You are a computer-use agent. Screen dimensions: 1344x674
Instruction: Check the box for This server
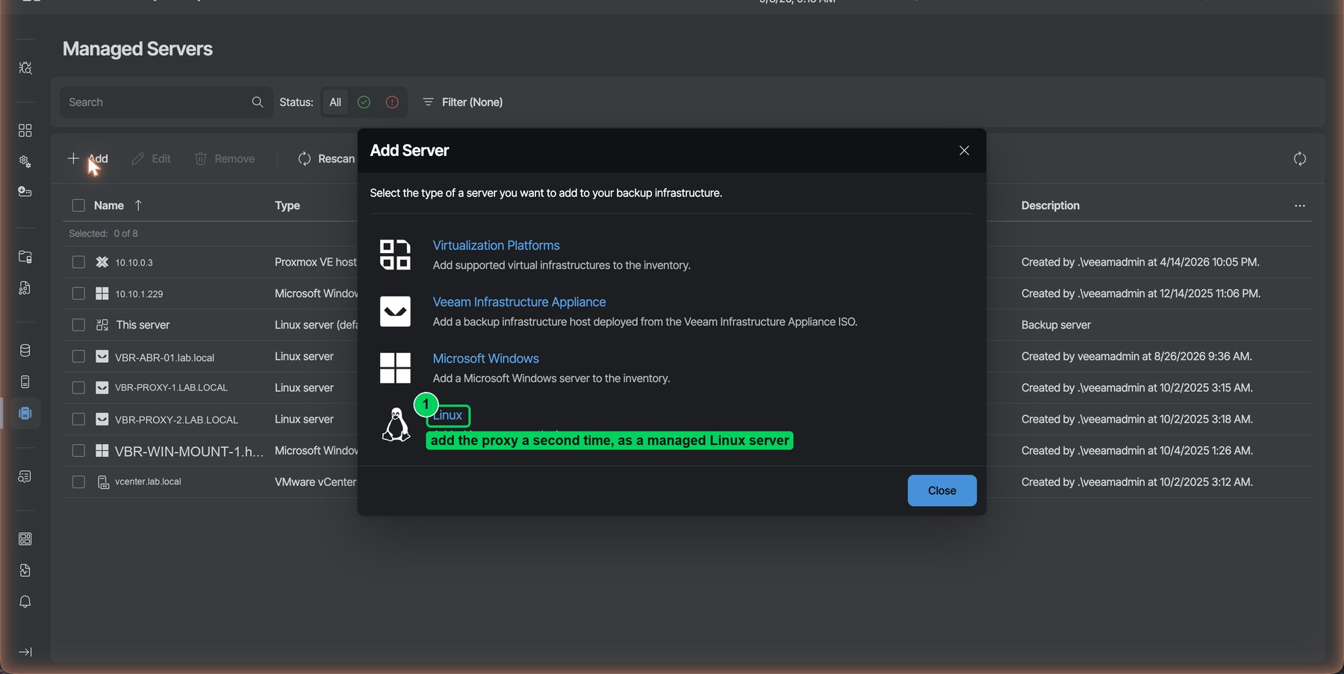click(x=78, y=325)
